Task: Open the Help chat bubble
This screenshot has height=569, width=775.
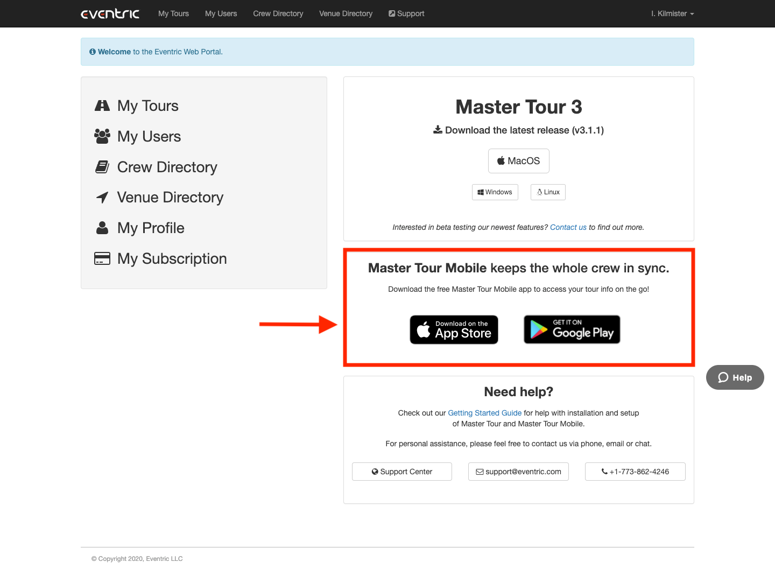Action: pos(734,377)
